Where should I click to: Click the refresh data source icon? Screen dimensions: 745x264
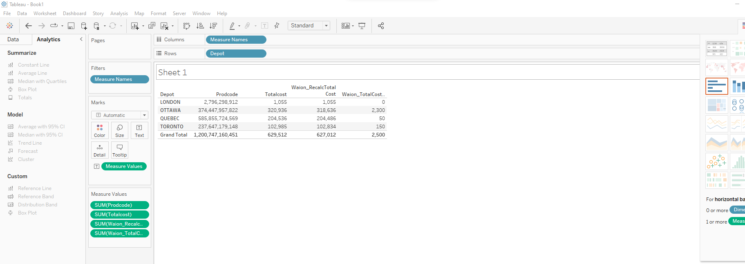click(112, 26)
